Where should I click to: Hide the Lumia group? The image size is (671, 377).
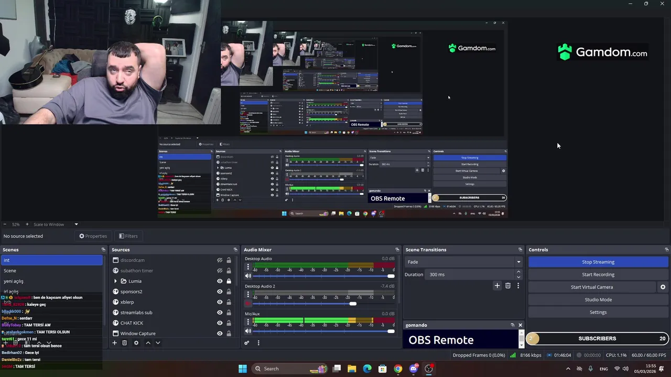tap(220, 281)
